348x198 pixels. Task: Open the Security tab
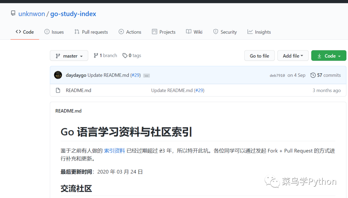[x=225, y=32]
